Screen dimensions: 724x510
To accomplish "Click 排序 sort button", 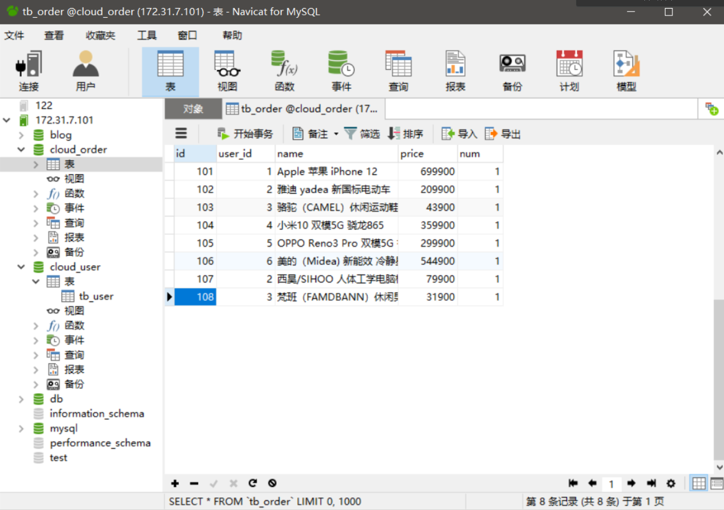I will tap(406, 134).
